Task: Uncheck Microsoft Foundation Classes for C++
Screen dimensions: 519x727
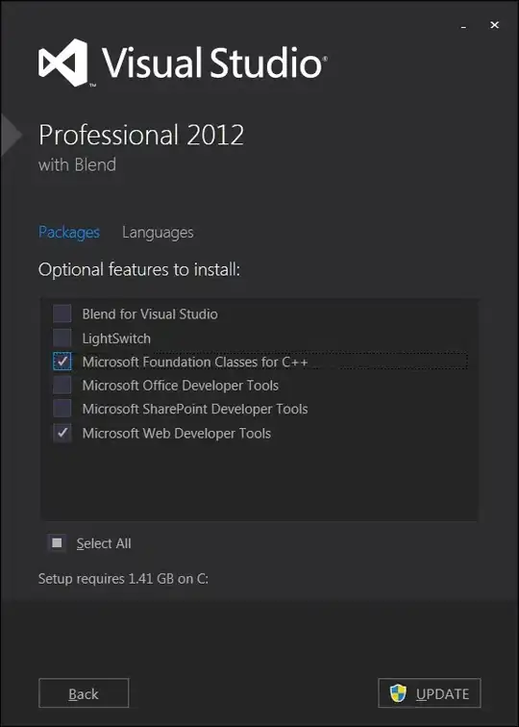Action: point(62,362)
